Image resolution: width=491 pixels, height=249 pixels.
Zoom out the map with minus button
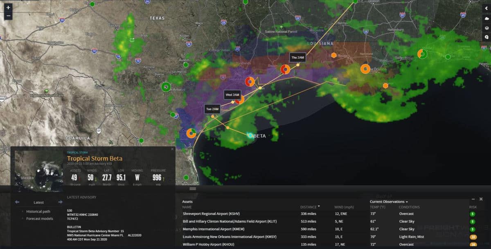coord(8,16)
